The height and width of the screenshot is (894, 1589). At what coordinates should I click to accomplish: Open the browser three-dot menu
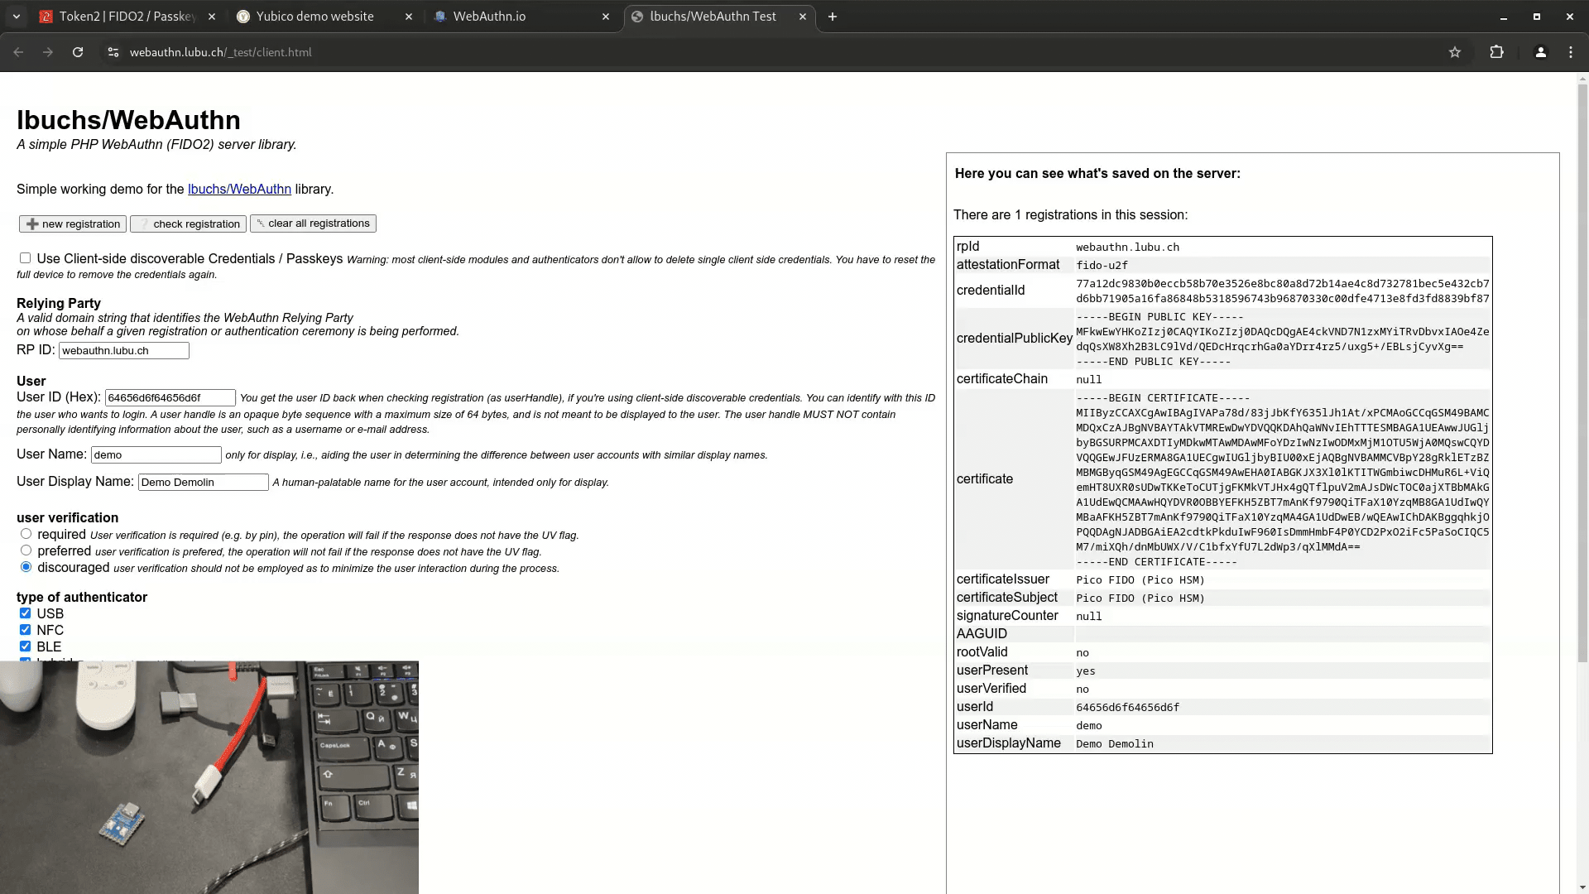tap(1571, 52)
